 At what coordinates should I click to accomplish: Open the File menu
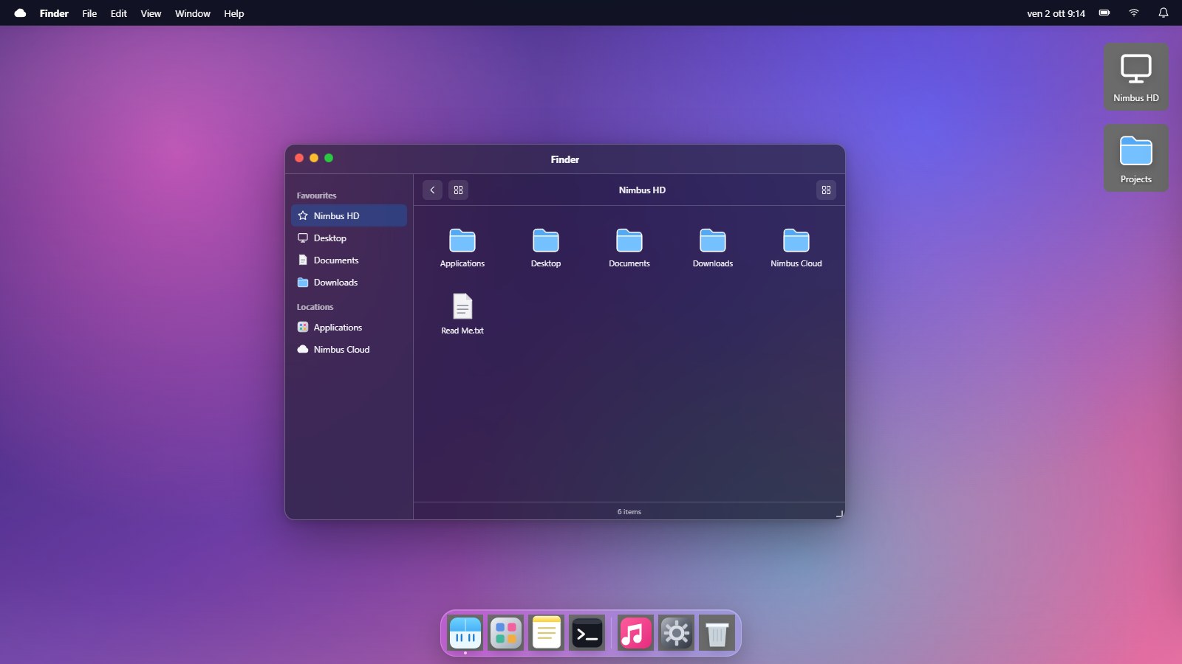tap(89, 13)
